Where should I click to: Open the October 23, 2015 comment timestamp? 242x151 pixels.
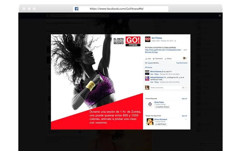coord(170,82)
